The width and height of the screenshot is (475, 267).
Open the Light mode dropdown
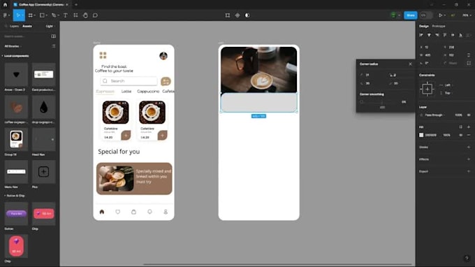[x=50, y=27]
